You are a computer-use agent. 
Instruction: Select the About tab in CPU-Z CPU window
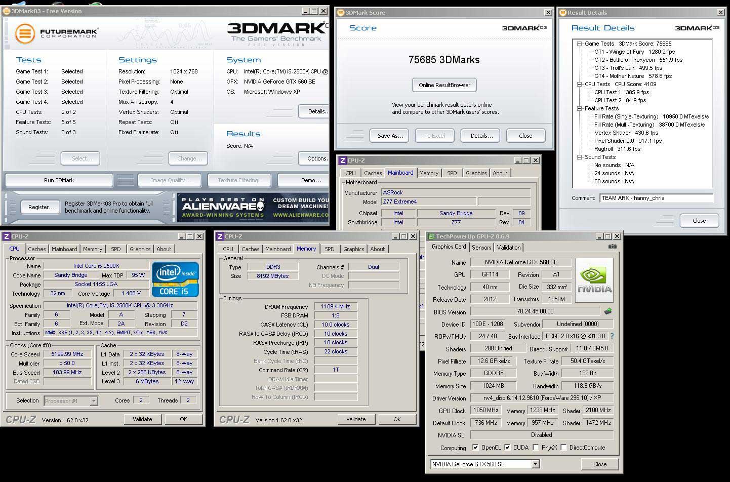(164, 249)
